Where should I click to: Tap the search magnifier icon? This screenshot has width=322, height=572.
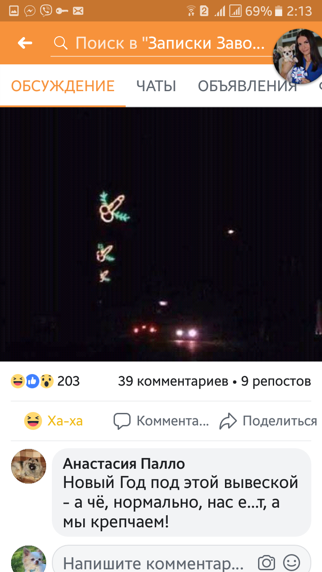[60, 43]
